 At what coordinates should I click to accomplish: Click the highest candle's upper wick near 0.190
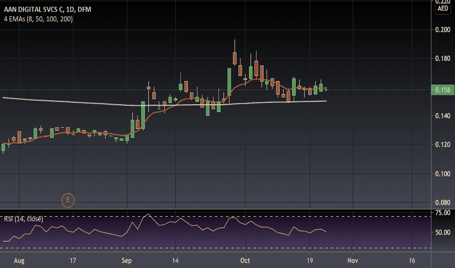point(235,46)
